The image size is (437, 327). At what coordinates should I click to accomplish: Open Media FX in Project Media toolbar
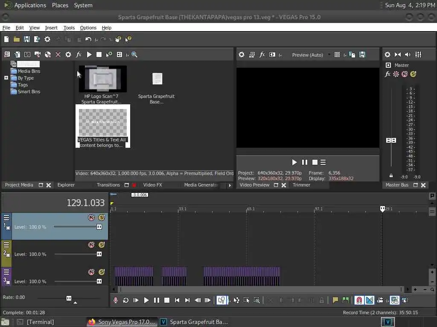[79, 54]
